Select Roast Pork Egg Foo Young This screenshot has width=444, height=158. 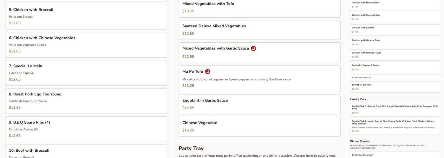[x=86, y=101]
